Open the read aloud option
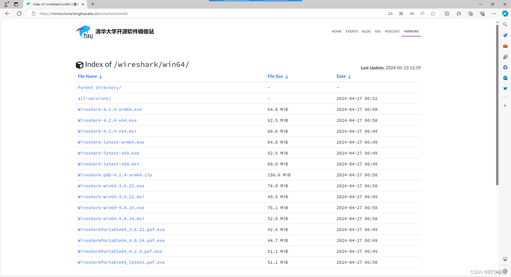 pyautogui.click(x=422, y=14)
